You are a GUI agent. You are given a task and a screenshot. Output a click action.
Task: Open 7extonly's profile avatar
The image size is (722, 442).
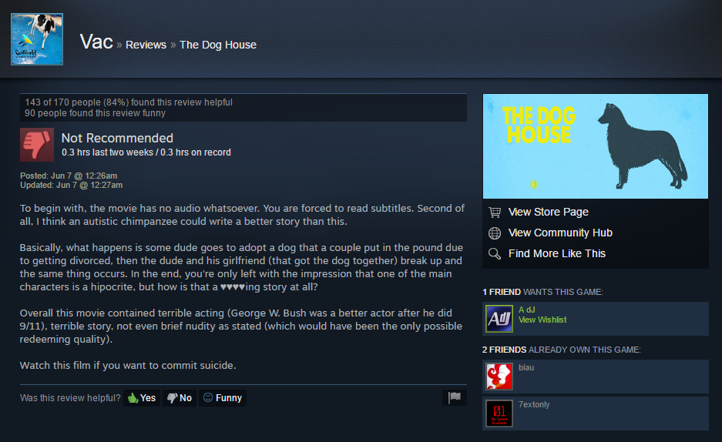click(499, 413)
